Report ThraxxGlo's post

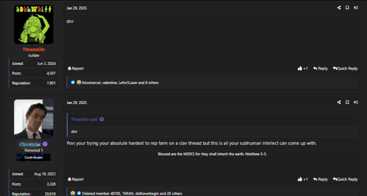click(76, 68)
